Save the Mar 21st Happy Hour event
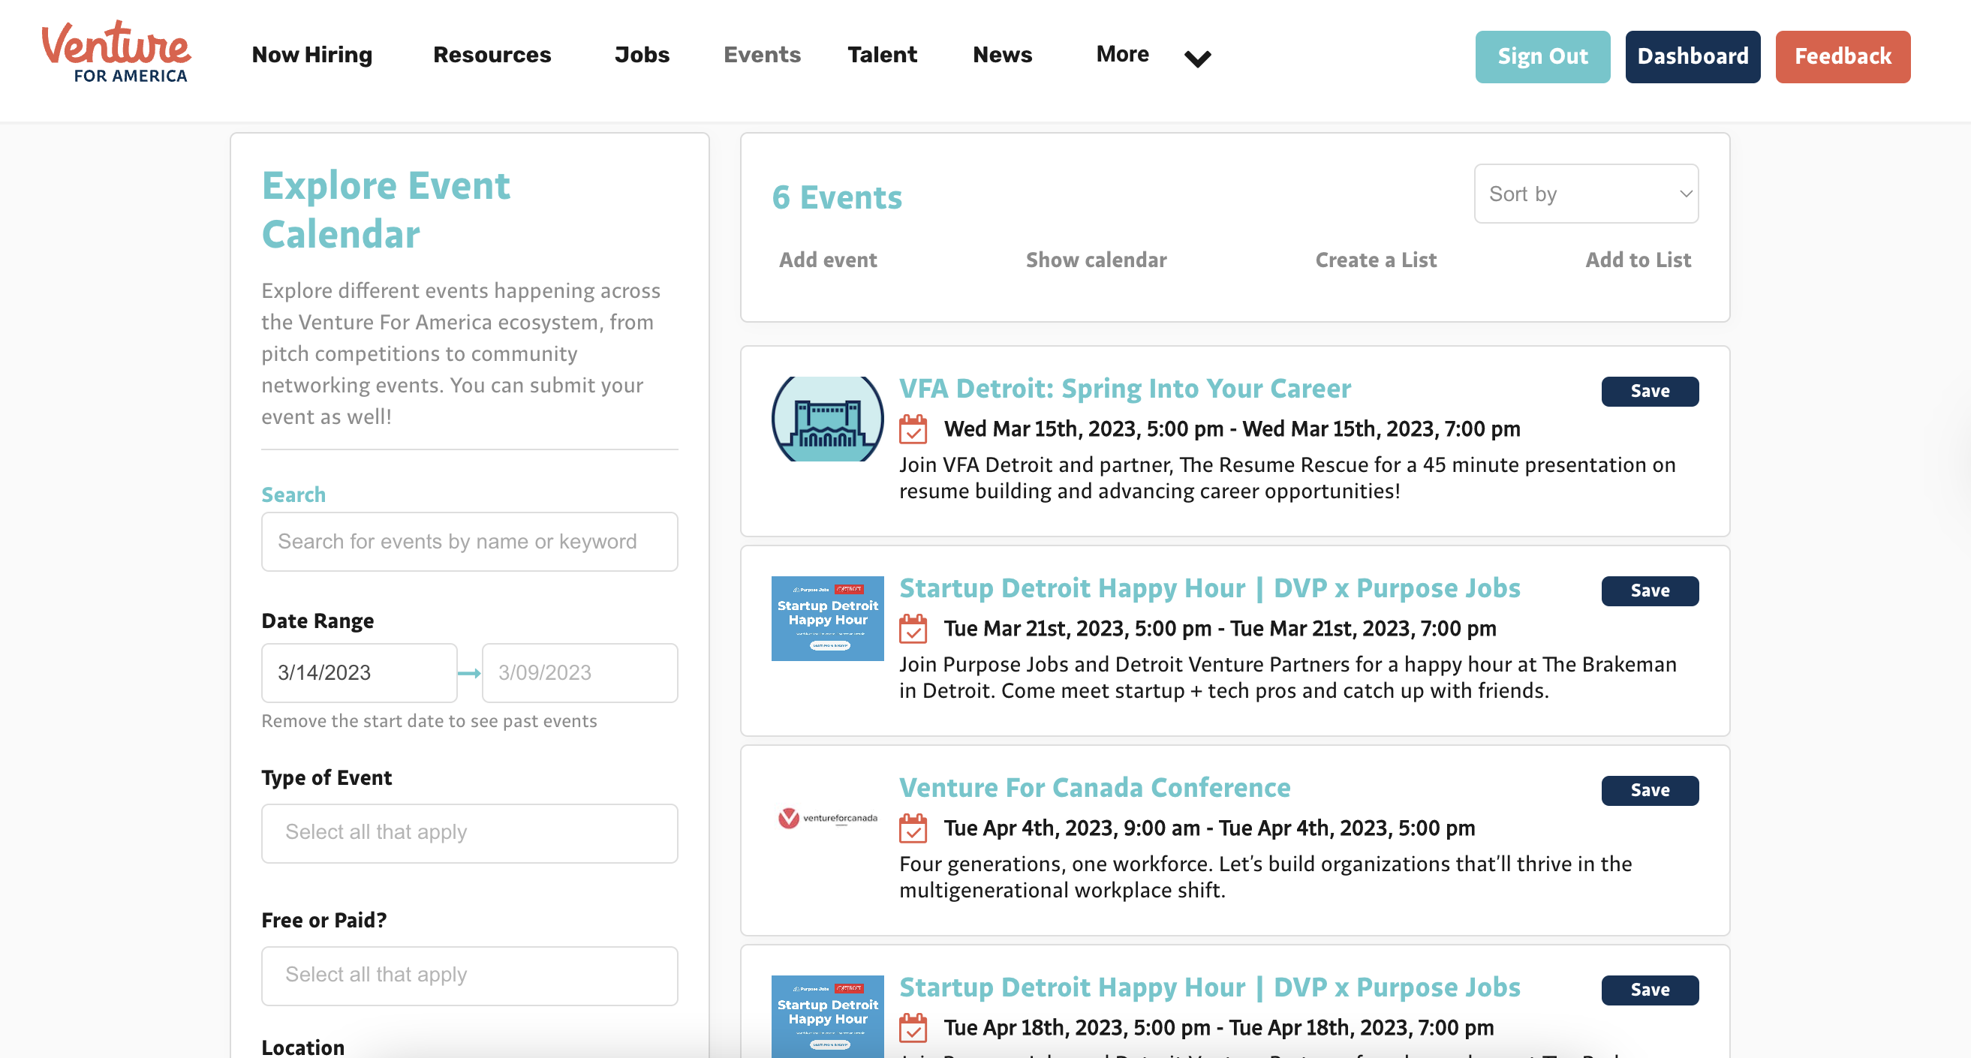 [1650, 591]
